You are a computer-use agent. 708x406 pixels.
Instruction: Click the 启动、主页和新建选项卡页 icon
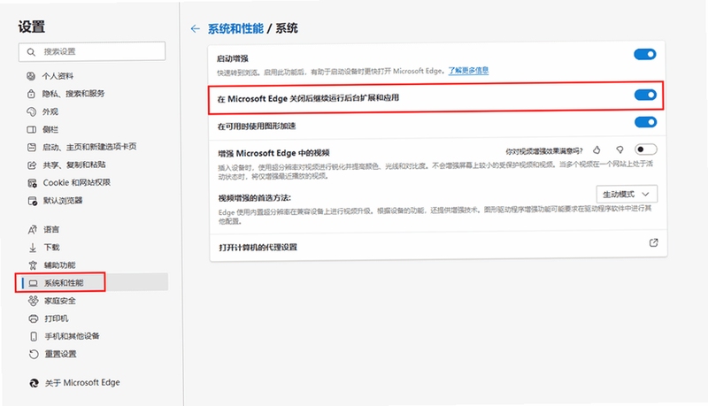click(32, 147)
